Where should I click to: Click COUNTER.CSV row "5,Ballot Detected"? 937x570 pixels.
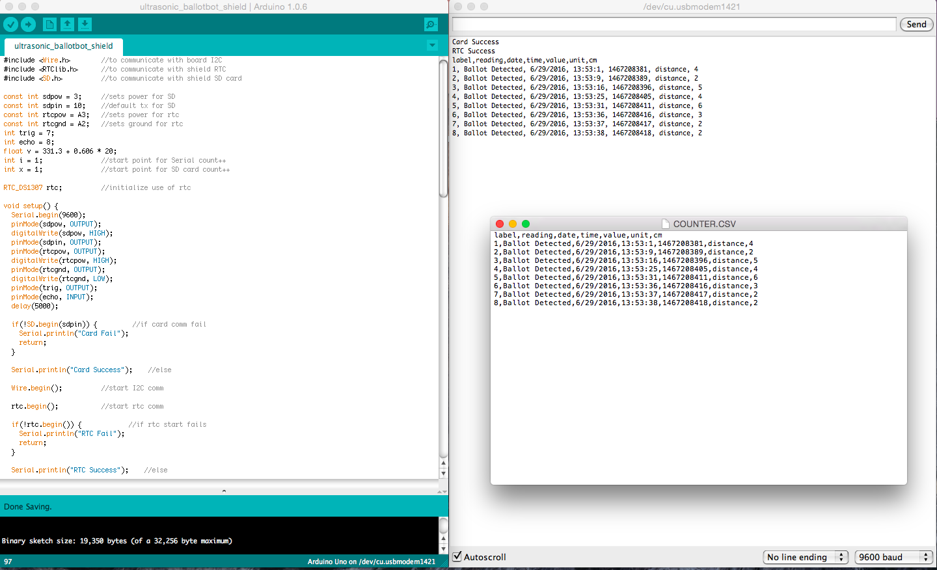click(x=626, y=277)
